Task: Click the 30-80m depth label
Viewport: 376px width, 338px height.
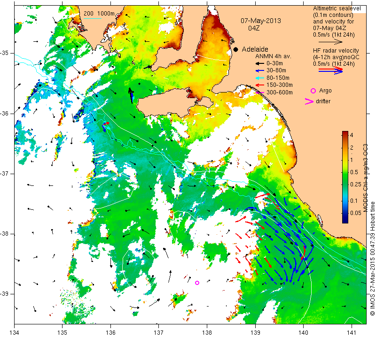Action: [276, 70]
